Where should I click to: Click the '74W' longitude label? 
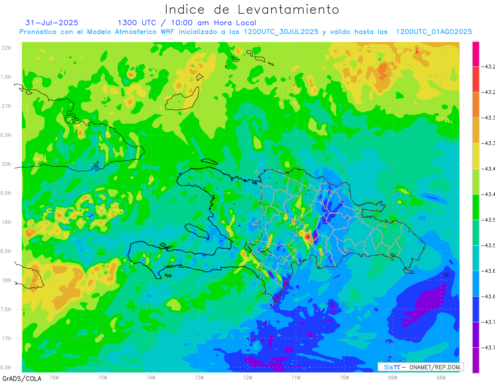point(151,377)
